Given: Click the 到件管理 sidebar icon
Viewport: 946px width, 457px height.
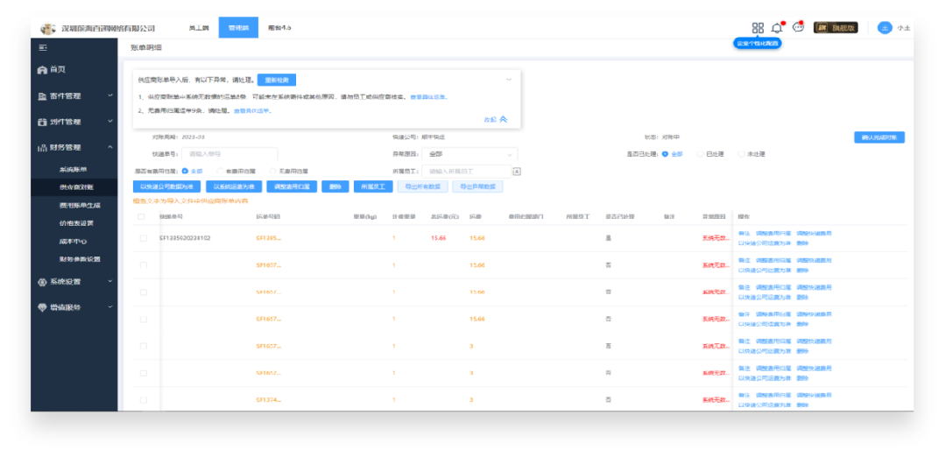Looking at the screenshot, I should [42, 122].
